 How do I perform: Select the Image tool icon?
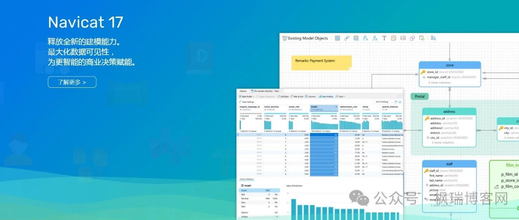pyautogui.click(x=403, y=38)
